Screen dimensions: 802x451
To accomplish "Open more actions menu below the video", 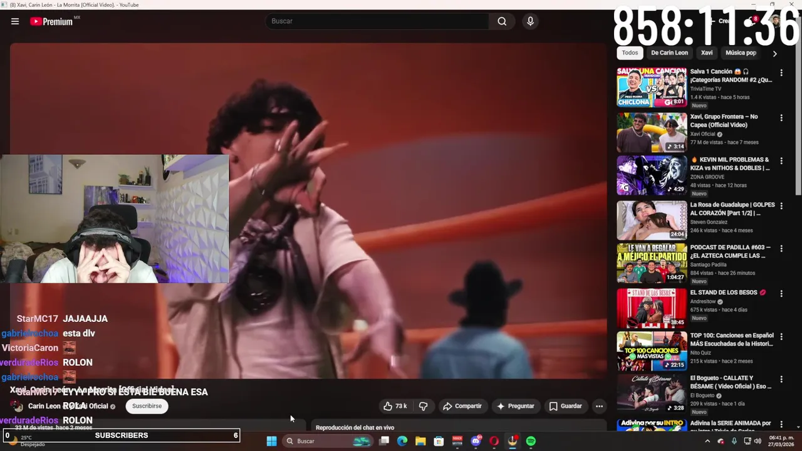I will pos(599,406).
